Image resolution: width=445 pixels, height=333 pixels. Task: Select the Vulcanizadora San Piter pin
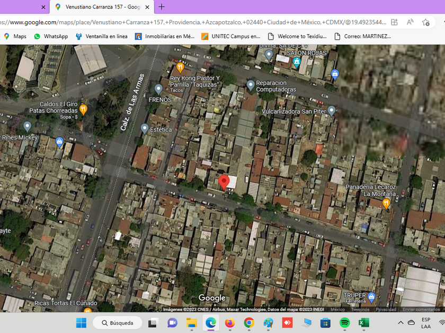[x=332, y=110]
